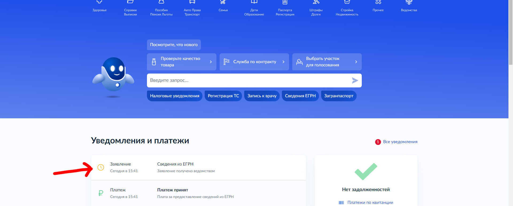Open the Пособия Пенсия Льготы category

[x=161, y=9]
